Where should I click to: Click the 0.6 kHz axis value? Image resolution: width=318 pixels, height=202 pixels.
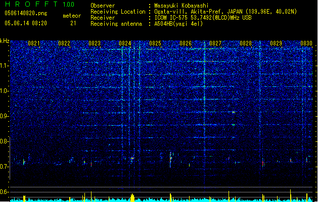[5, 192]
